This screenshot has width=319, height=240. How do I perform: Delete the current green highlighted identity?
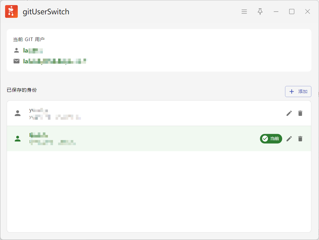pos(300,139)
